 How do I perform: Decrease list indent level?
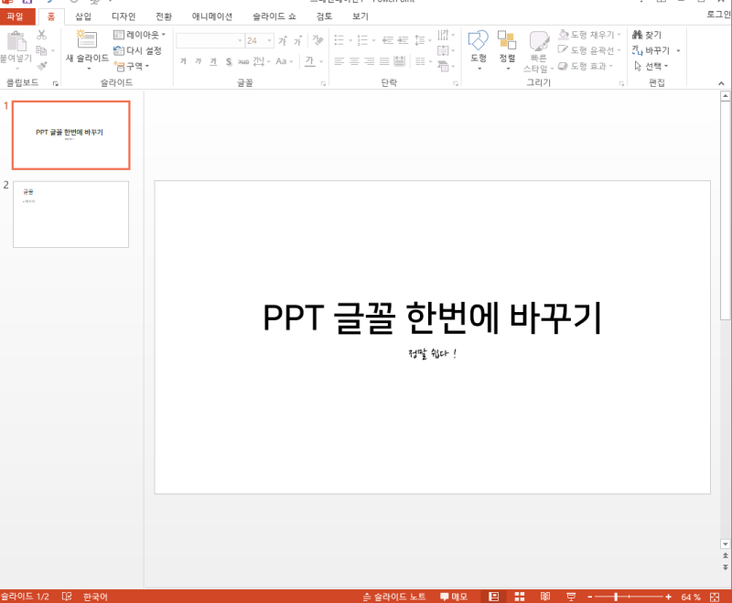click(387, 40)
